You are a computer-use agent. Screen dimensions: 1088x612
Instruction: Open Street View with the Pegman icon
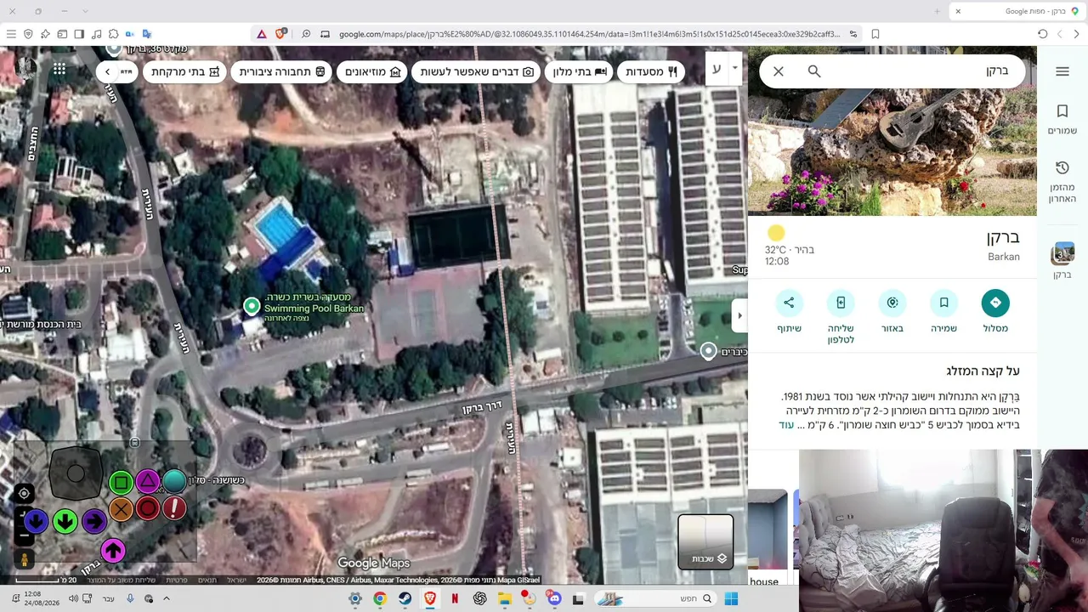[x=24, y=559]
